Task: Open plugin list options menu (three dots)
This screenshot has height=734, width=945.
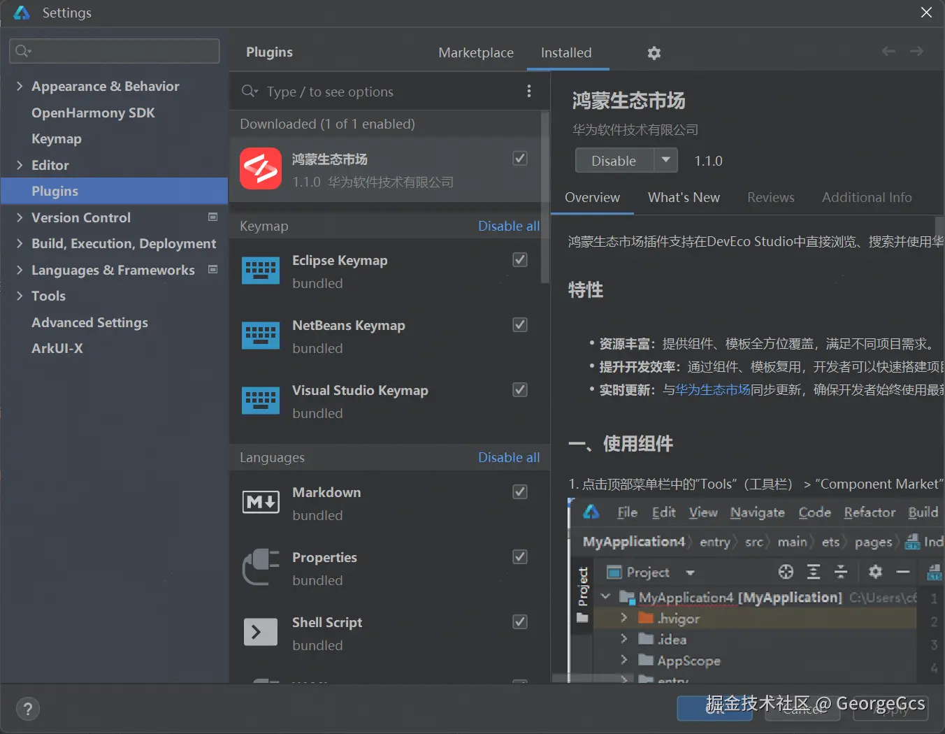Action: [x=529, y=92]
